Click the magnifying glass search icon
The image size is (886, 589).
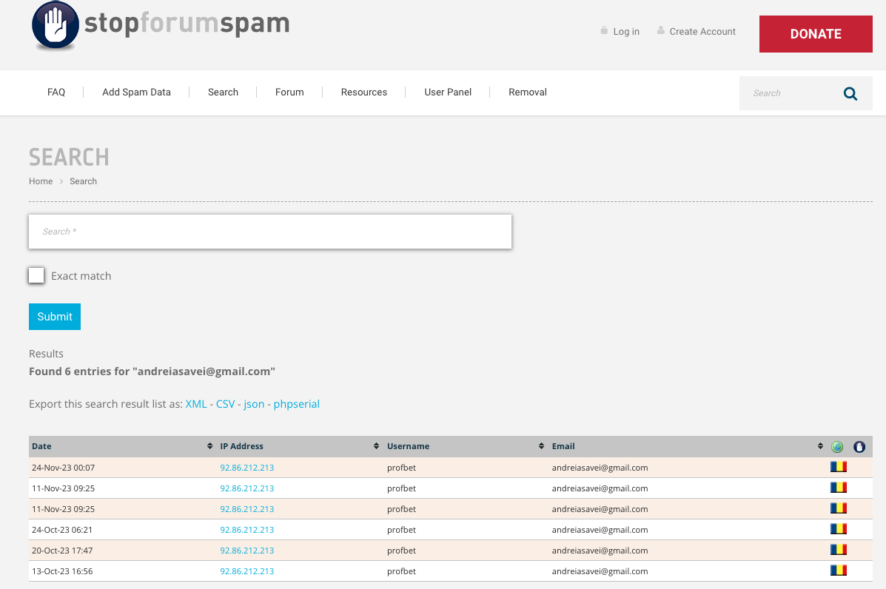tap(850, 94)
